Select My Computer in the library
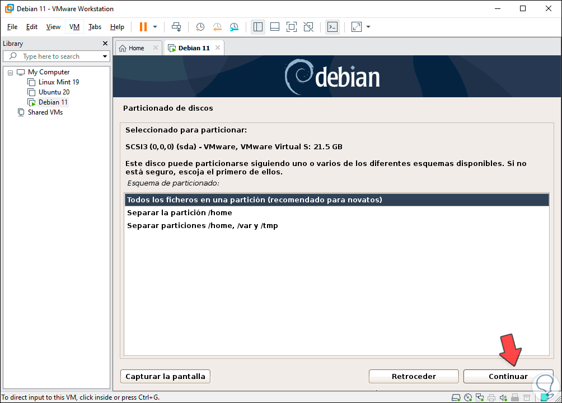Screen dimensions: 562x403 [49, 72]
